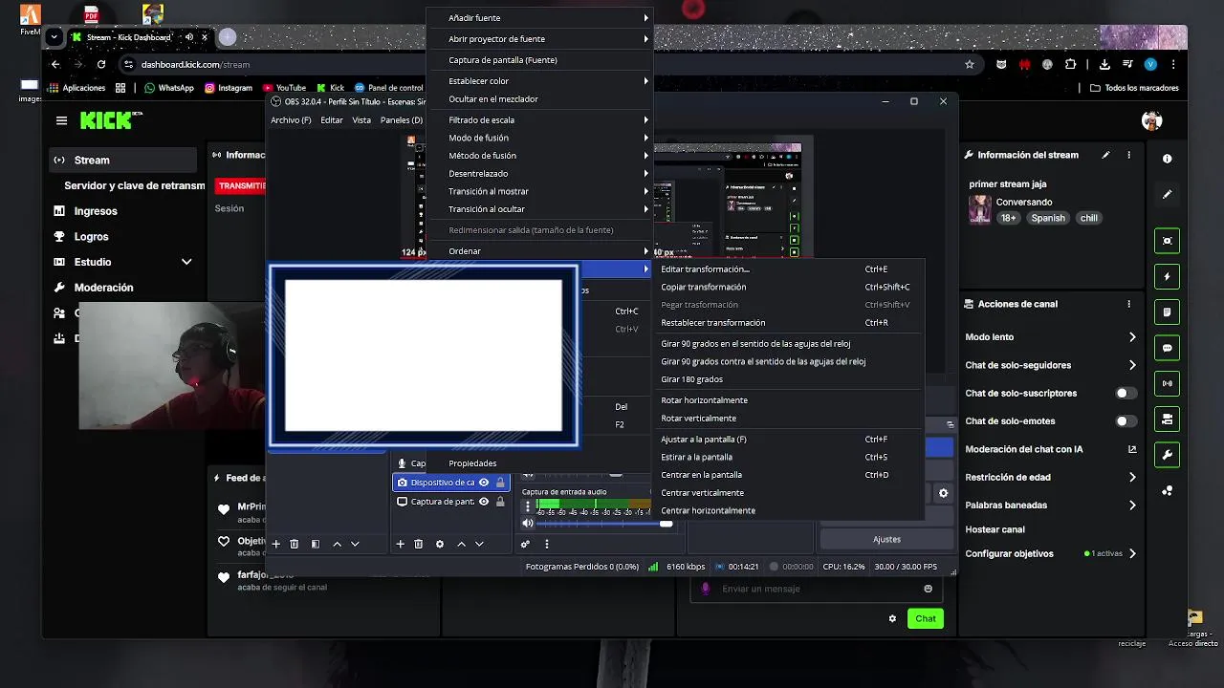The width and height of the screenshot is (1224, 688).
Task: Click green Chat send button
Action: 926,618
